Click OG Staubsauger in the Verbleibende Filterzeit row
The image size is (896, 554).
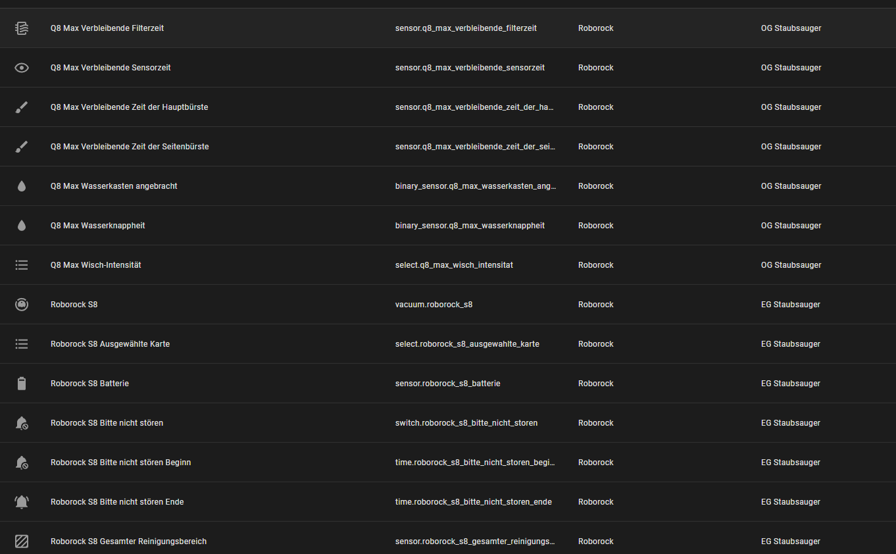point(791,28)
